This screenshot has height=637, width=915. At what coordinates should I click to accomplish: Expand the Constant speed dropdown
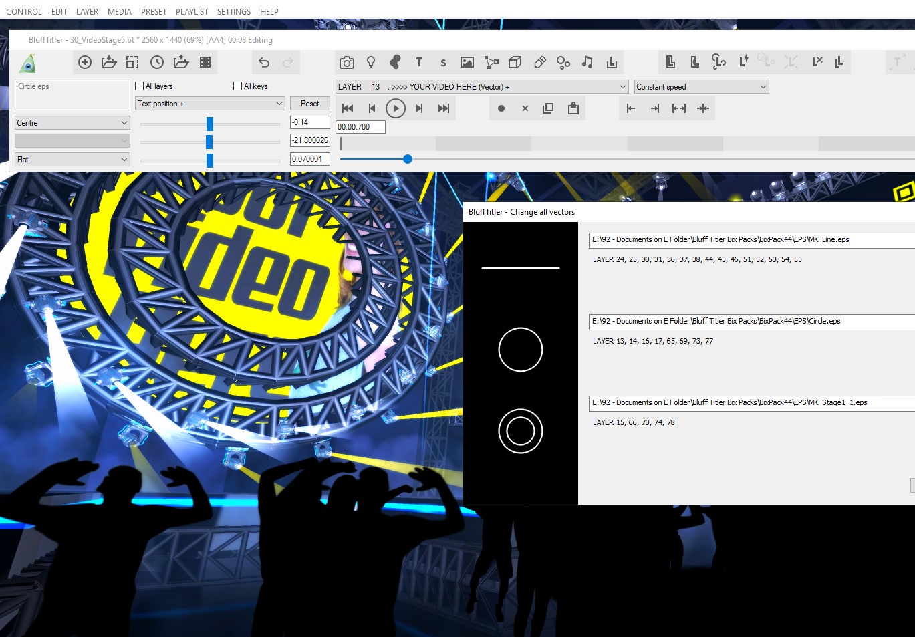[x=700, y=87]
